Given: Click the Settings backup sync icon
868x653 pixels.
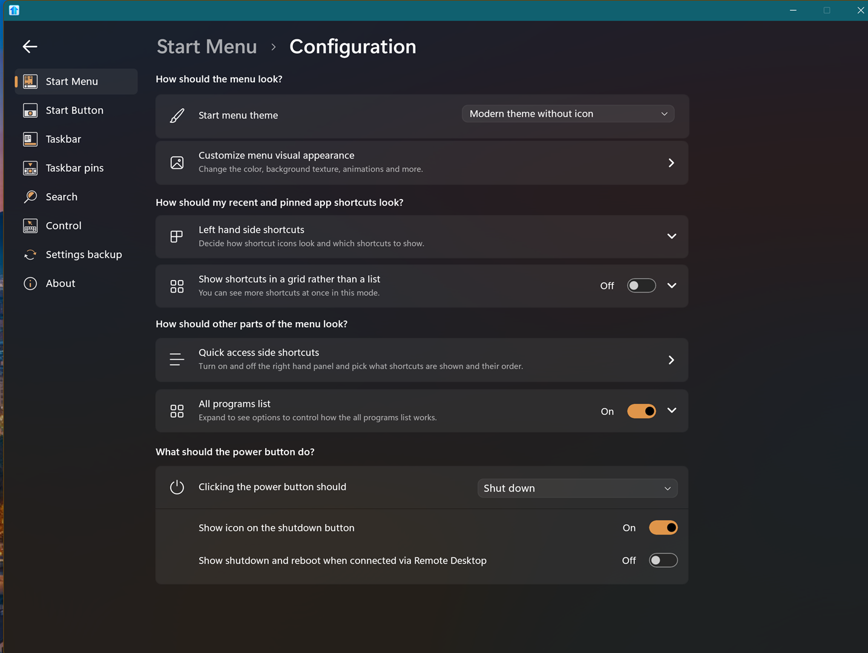Looking at the screenshot, I should click(30, 255).
